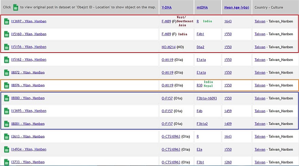Open the I8072 - Yilan, HanBen link
This screenshot has height=166, width=299.
pyautogui.click(x=28, y=72)
